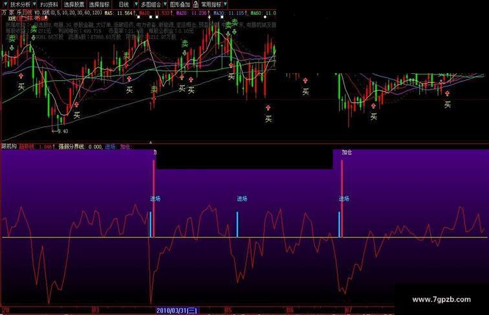Click the WD.K线(0,5,10,20,30,60,120) indicator title
The width and height of the screenshot is (489, 315).
pyautogui.click(x=69, y=13)
